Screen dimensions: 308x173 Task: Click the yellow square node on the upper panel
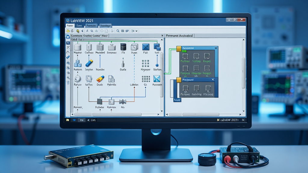tap(179, 49)
